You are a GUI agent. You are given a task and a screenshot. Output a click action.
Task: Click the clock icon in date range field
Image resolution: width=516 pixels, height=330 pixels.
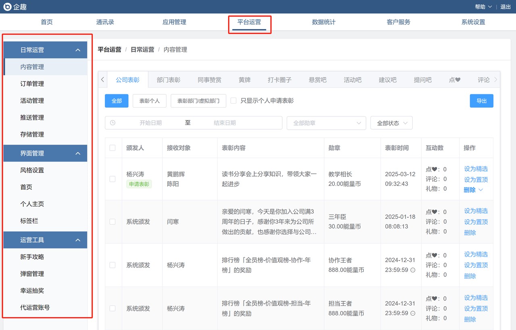pos(112,123)
